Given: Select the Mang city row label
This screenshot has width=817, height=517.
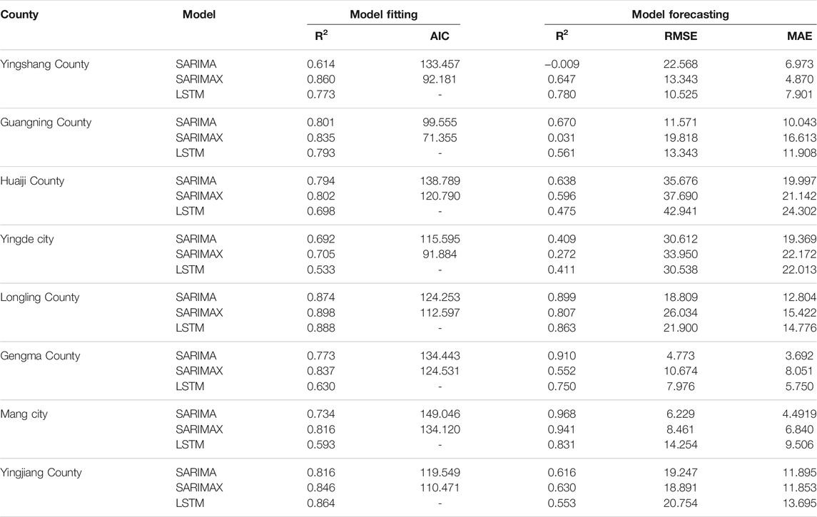Looking at the screenshot, I should [x=24, y=414].
